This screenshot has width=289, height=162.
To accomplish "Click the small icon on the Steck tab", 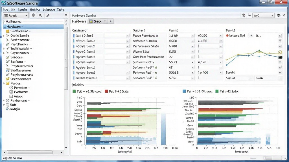I will click(91, 21).
